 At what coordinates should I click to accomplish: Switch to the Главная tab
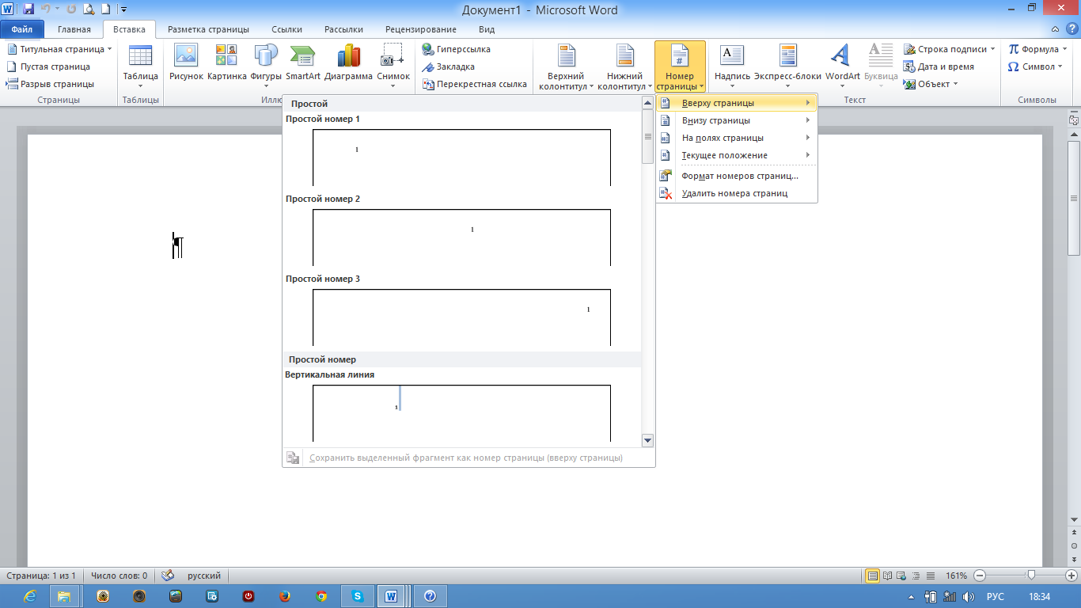[74, 29]
